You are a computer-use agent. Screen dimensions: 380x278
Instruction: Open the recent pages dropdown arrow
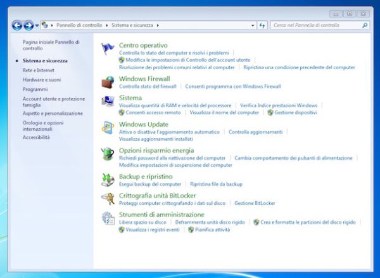[x=37, y=25]
